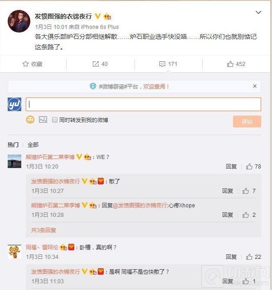Like the 卧槽，真的啊？ comment with 22 likes
The width and height of the screenshot is (272, 290).
249,257
